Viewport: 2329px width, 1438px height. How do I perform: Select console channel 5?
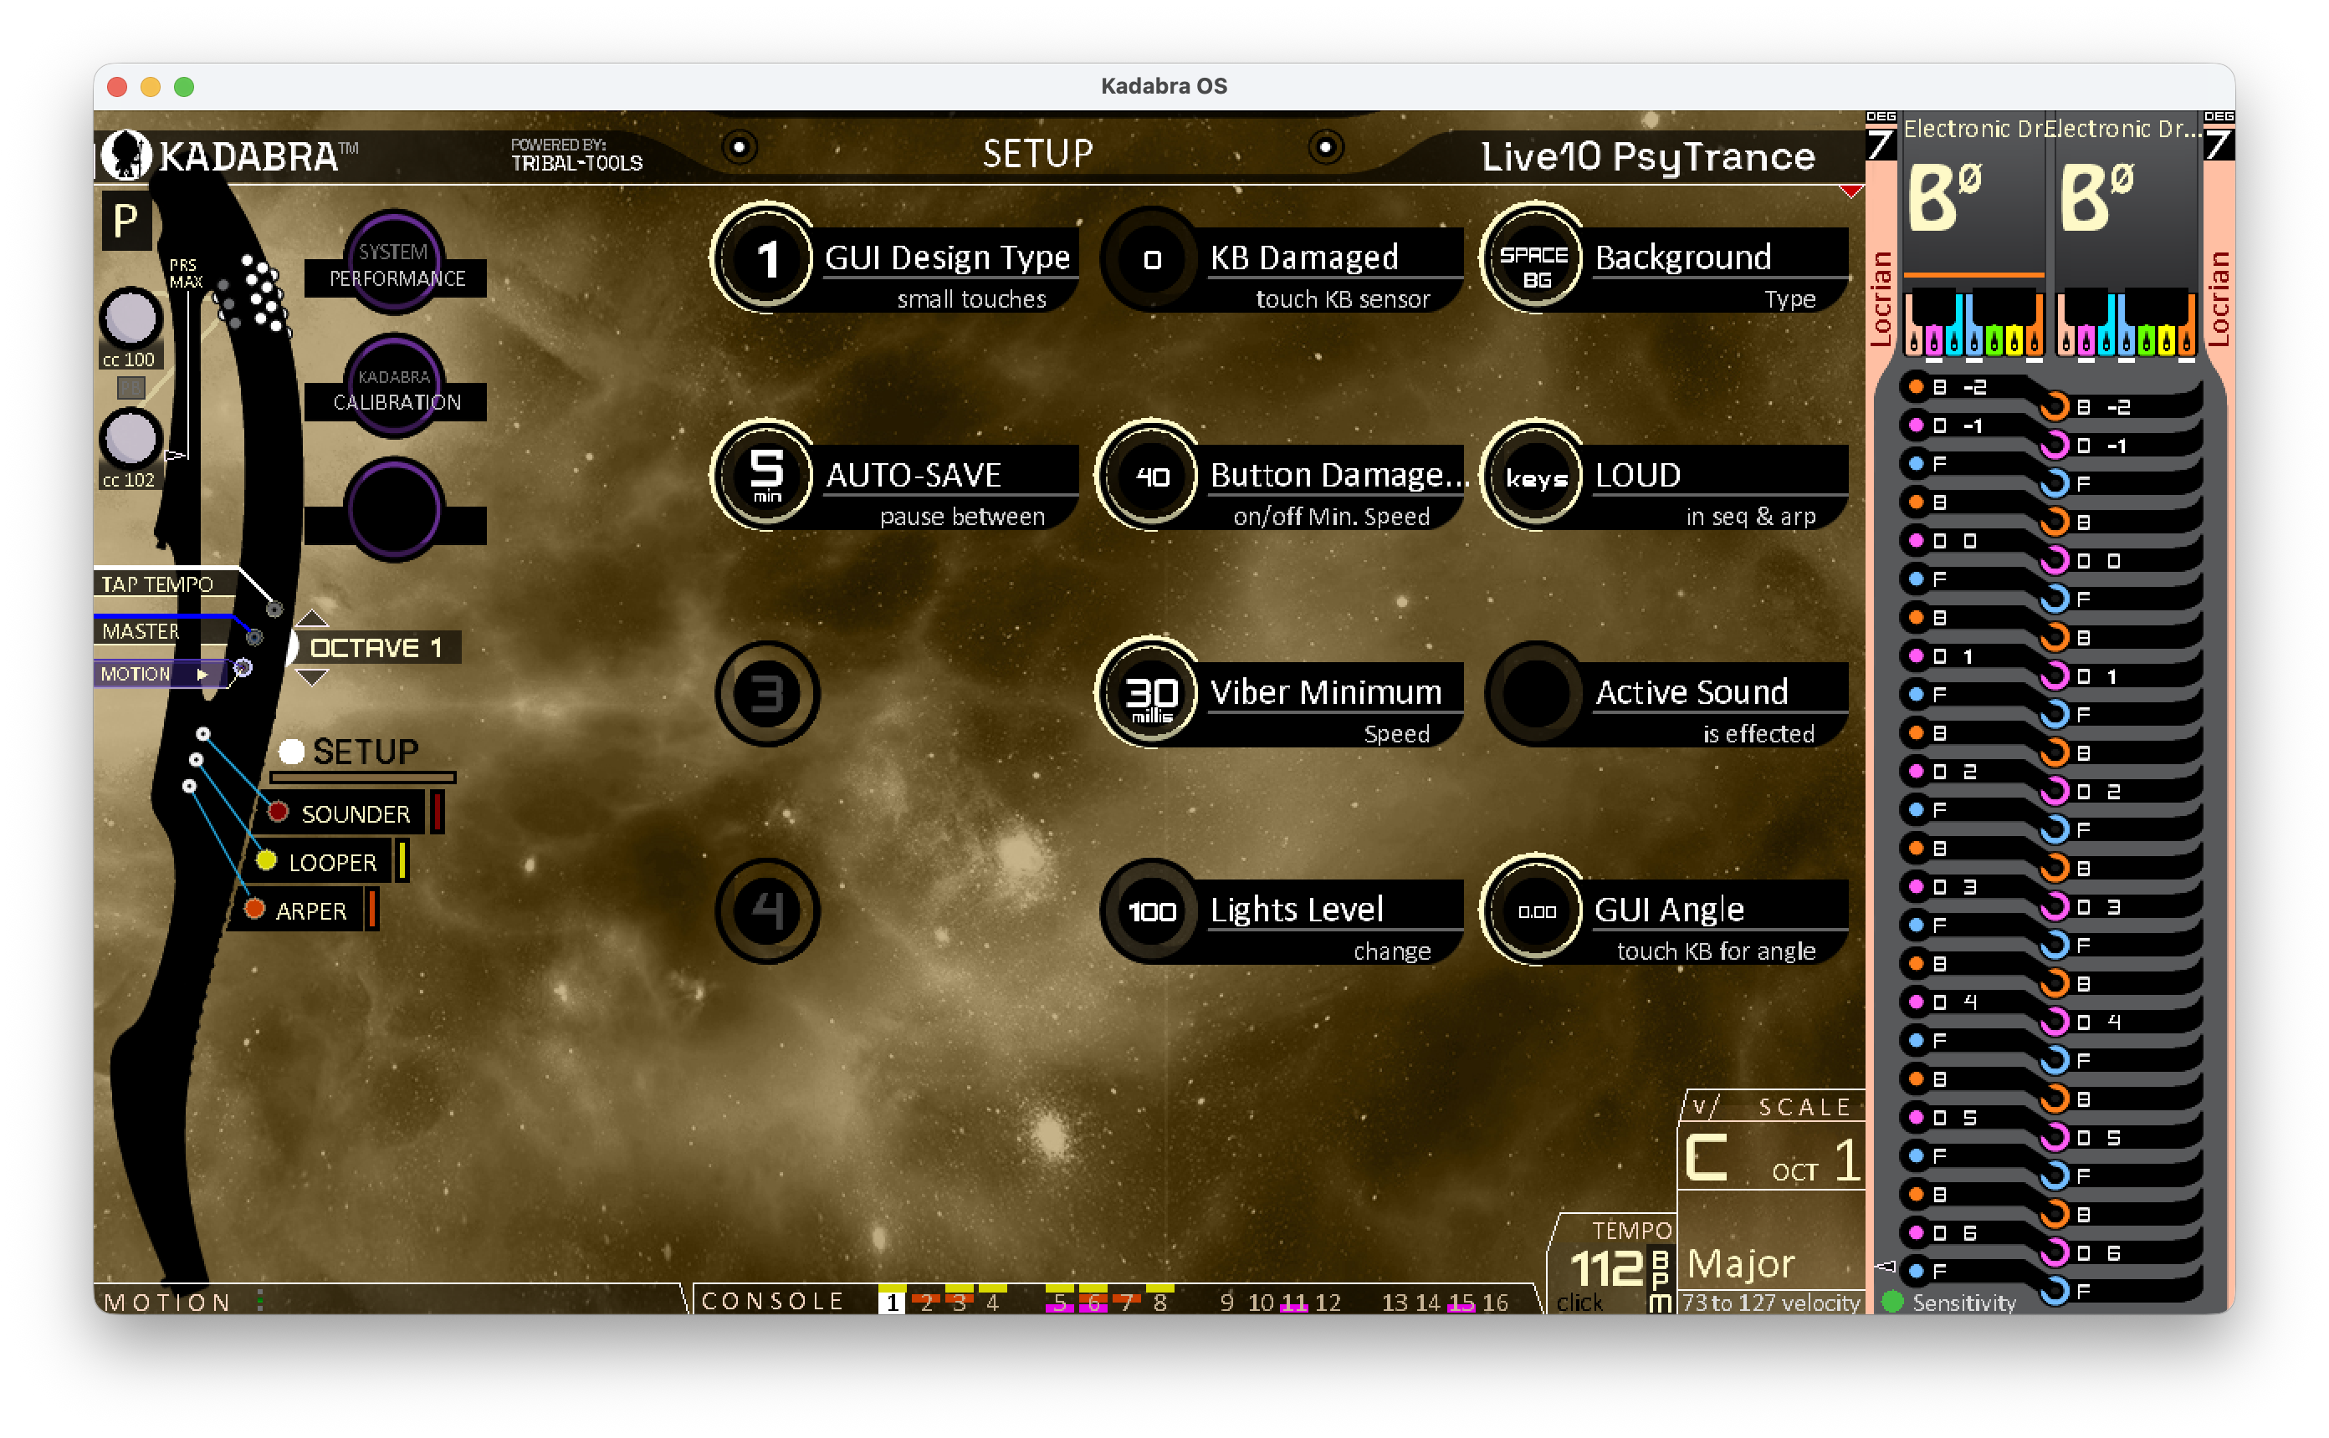(1059, 1301)
